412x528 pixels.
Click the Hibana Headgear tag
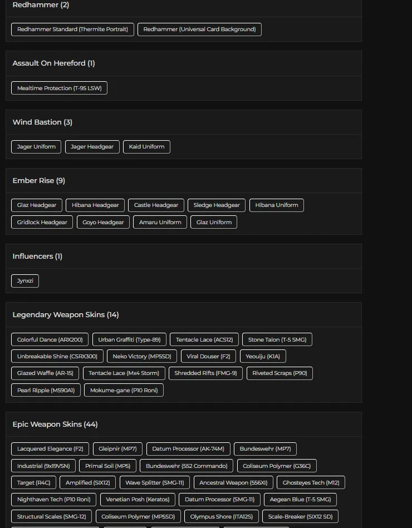(95, 205)
